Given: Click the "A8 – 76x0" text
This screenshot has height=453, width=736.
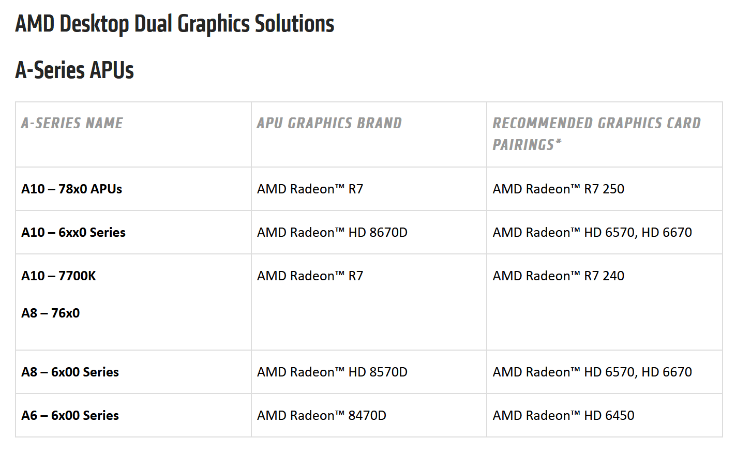Looking at the screenshot, I should (x=51, y=313).
